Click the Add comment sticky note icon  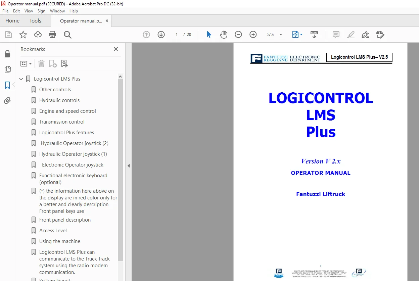tap(336, 35)
